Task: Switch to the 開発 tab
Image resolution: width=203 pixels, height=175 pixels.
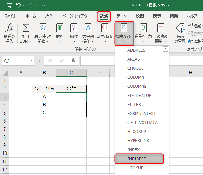Action: (174, 16)
